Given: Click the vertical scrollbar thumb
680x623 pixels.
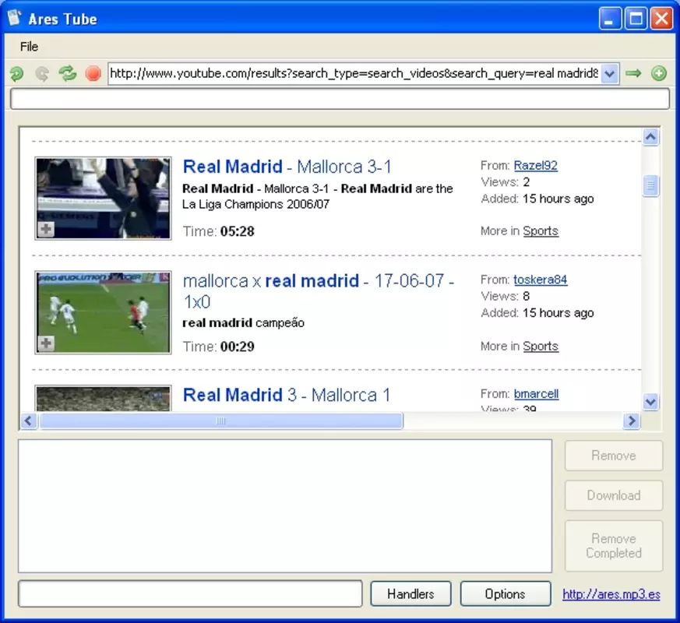Looking at the screenshot, I should pyautogui.click(x=650, y=185).
